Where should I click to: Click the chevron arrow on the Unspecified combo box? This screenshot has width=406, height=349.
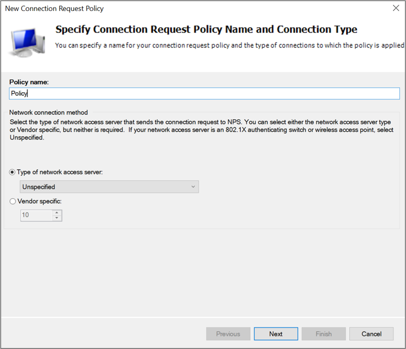(193, 187)
